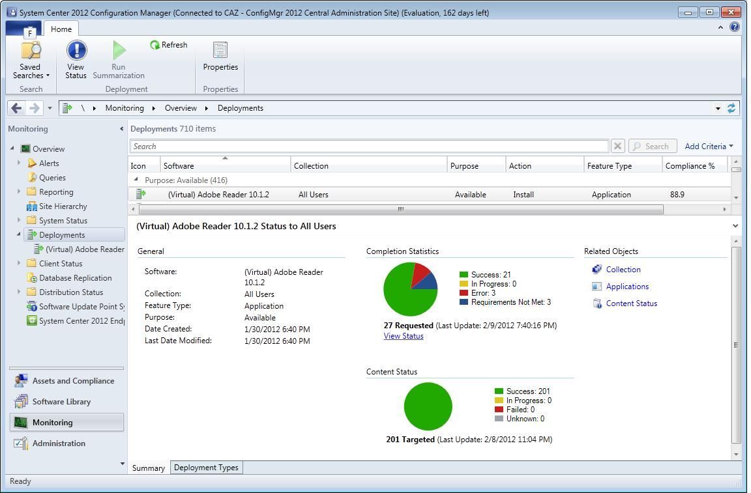Viewport: 751px width, 493px height.
Task: Open the Saved Searches menu
Action: (x=31, y=60)
